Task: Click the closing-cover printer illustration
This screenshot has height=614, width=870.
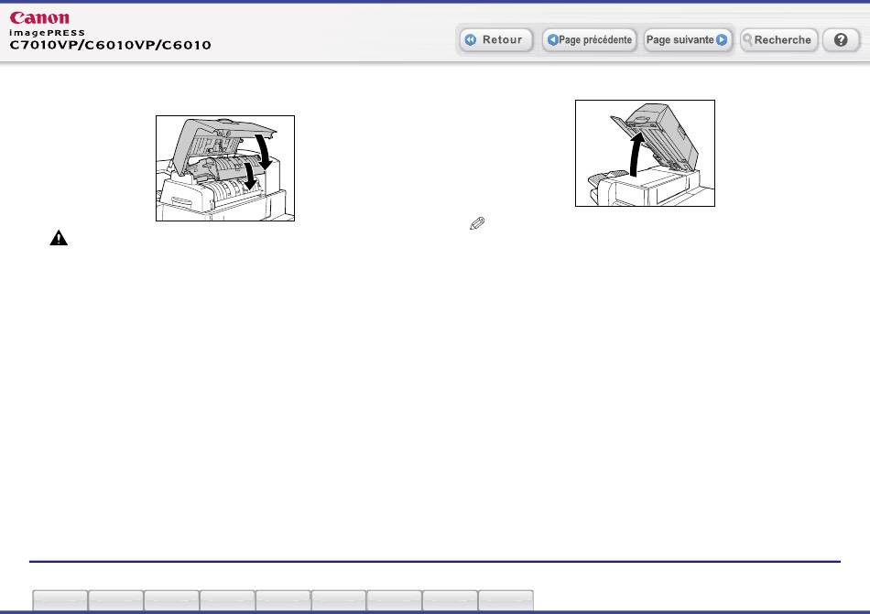Action: (224, 167)
